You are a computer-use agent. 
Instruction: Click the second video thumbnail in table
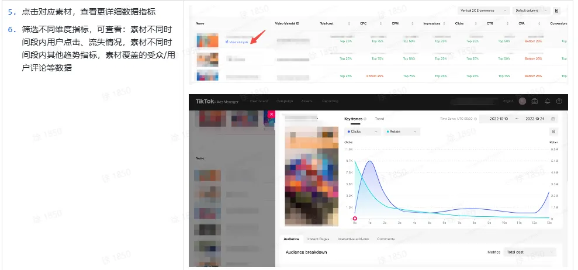coord(207,60)
